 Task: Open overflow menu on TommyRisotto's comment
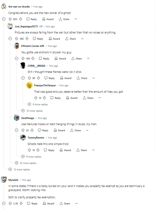point(93,150)
